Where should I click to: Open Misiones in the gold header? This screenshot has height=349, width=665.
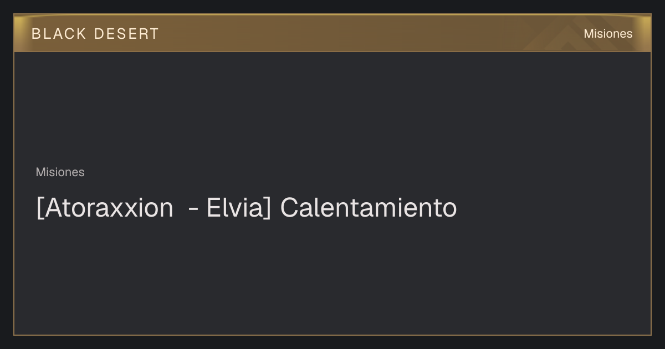coord(608,34)
